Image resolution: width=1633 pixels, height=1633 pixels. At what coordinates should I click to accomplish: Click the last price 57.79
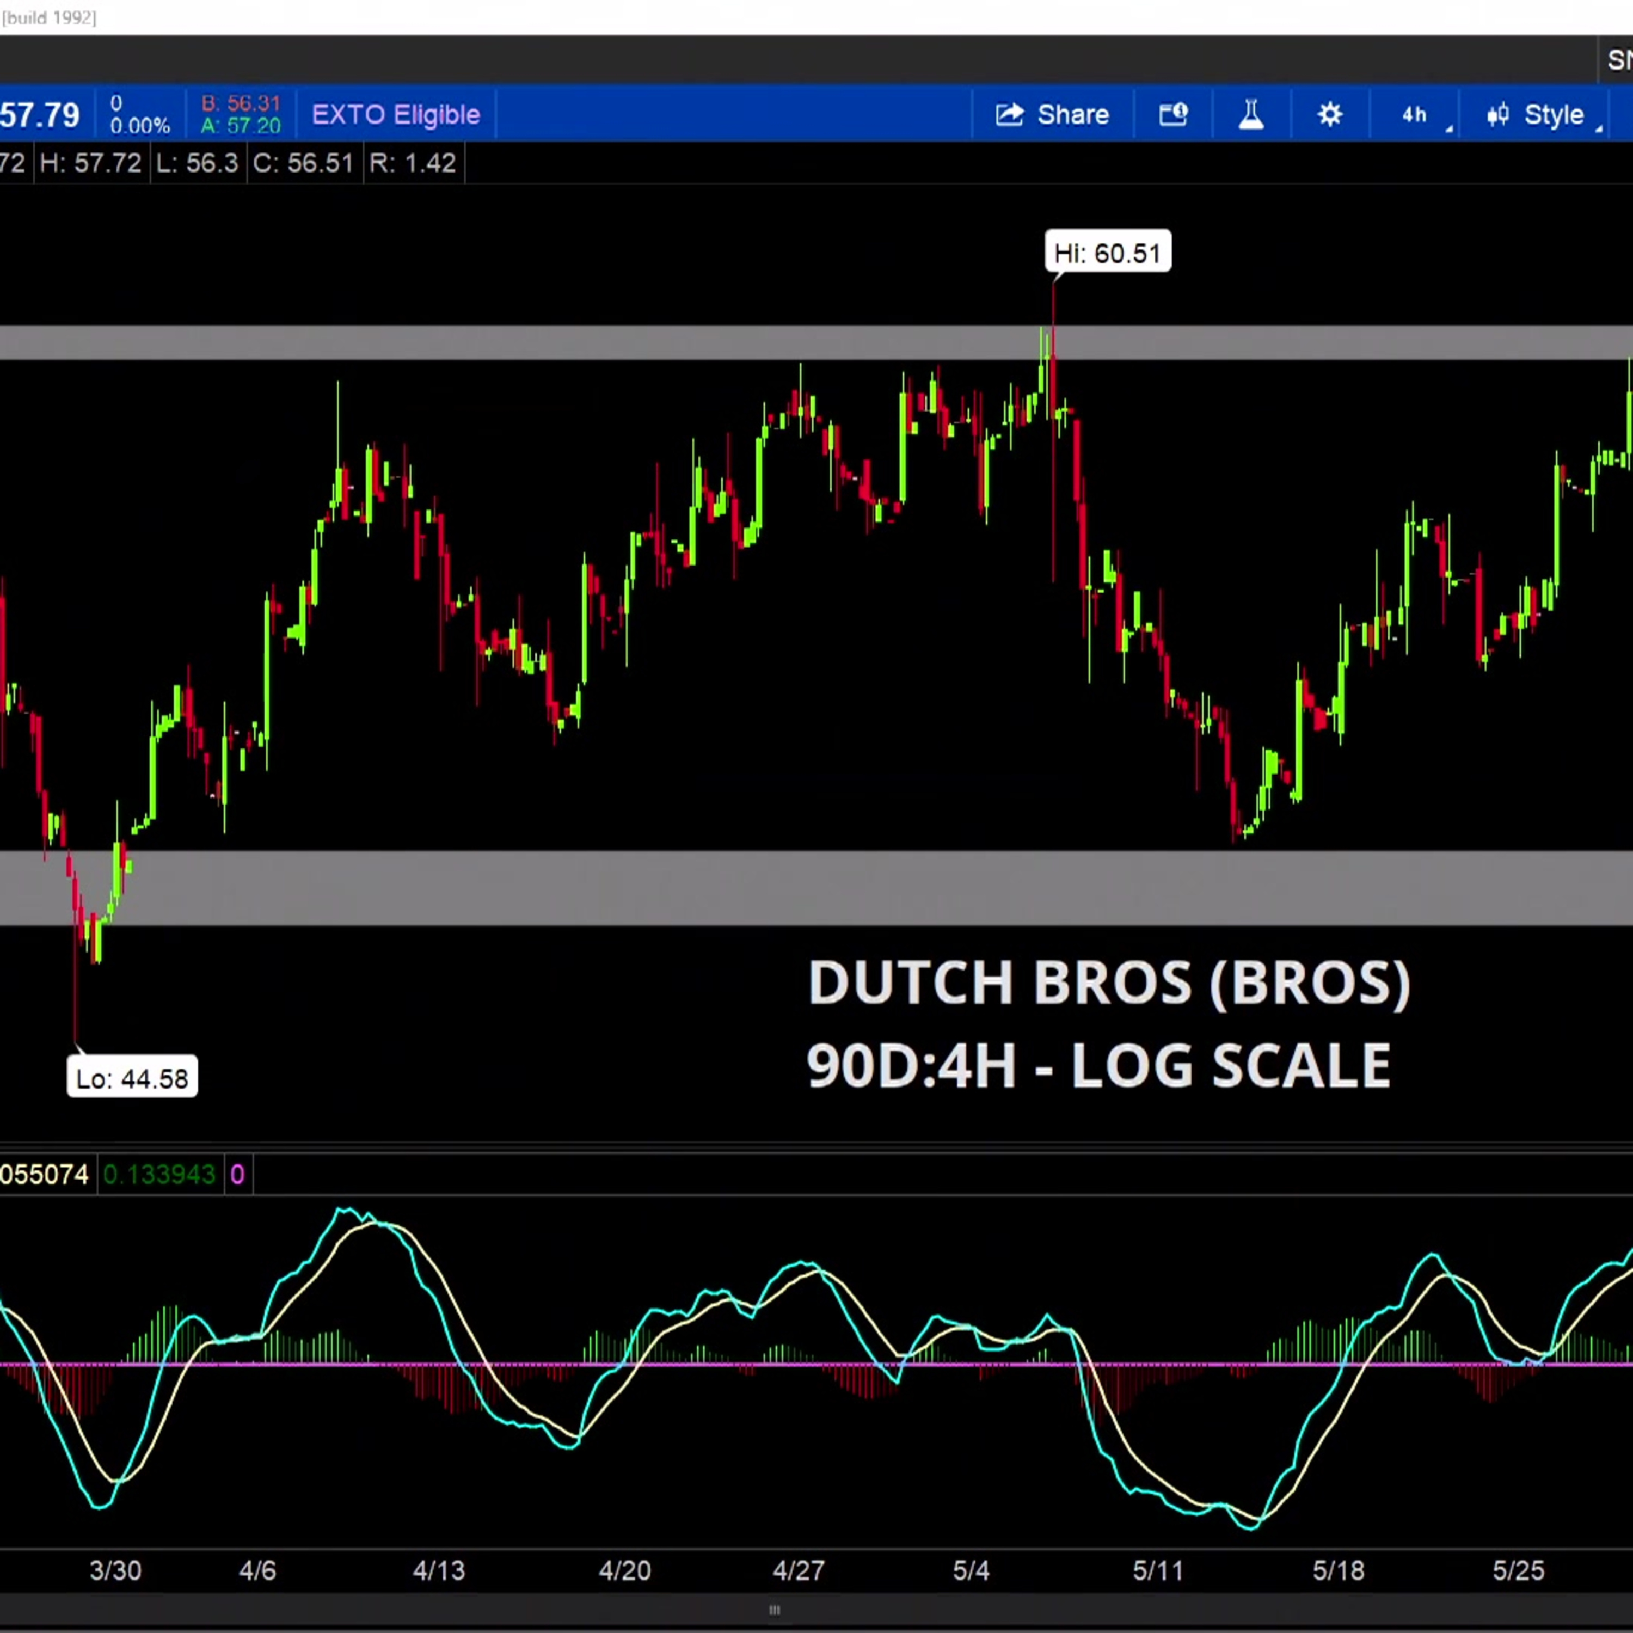(40, 115)
